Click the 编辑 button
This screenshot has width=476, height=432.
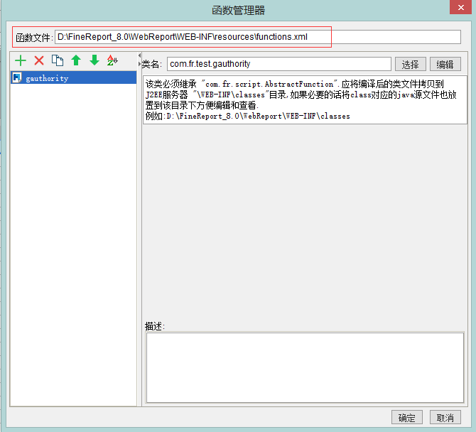[x=445, y=65]
